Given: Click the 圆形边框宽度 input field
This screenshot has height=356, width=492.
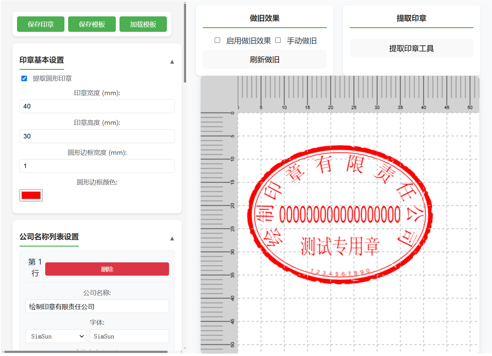Looking at the screenshot, I should pos(97,166).
